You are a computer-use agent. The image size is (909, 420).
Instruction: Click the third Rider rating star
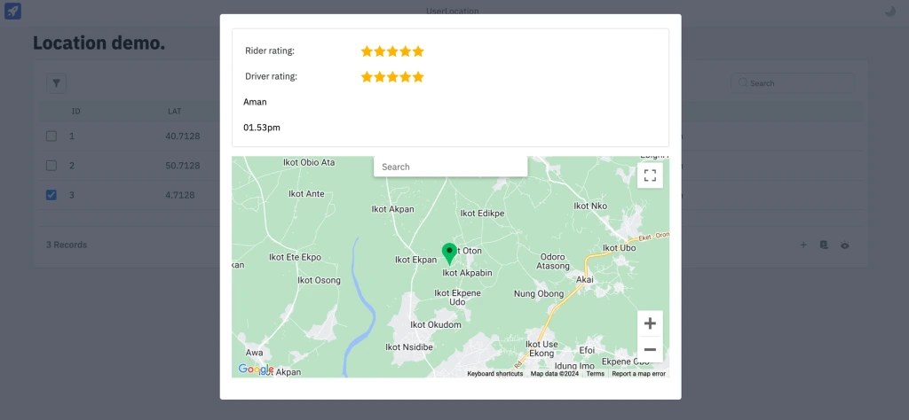(392, 51)
